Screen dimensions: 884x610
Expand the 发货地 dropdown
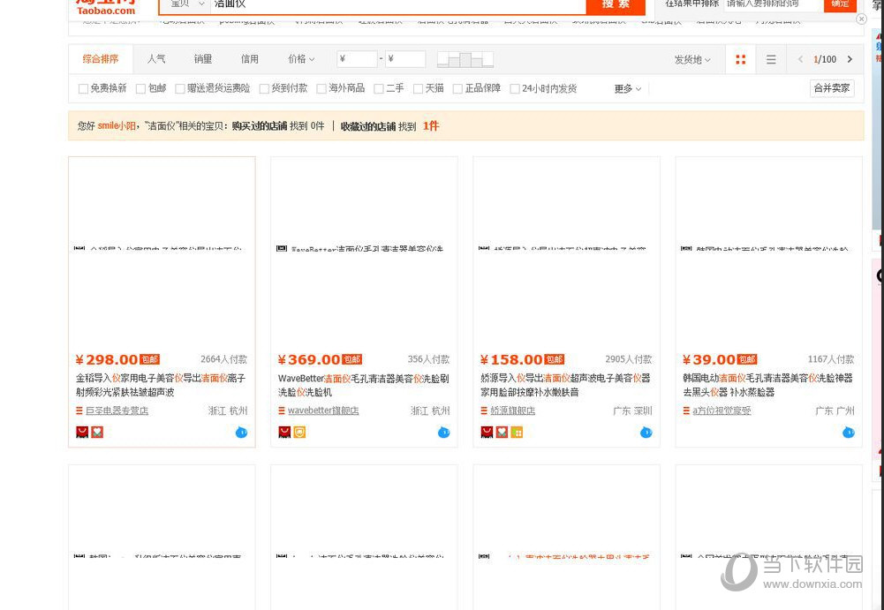690,59
